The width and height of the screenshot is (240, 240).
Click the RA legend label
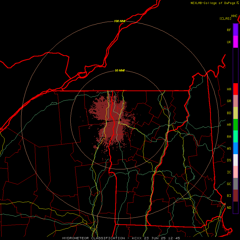[229, 137]
